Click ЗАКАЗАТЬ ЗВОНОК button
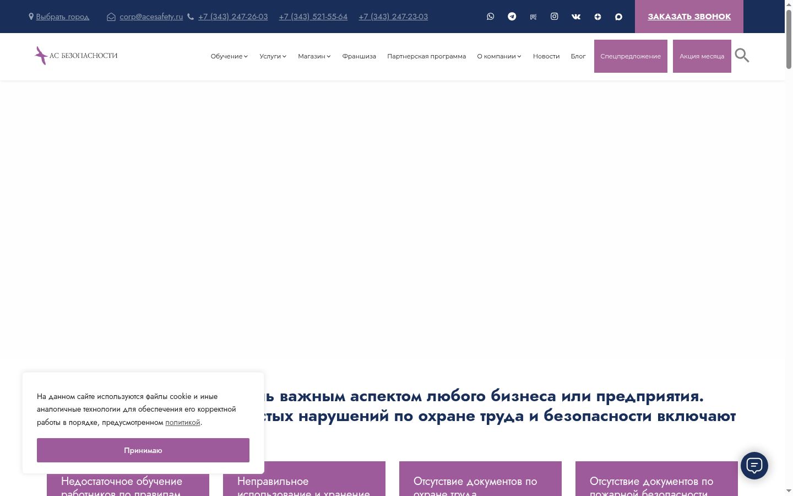 pos(689,17)
